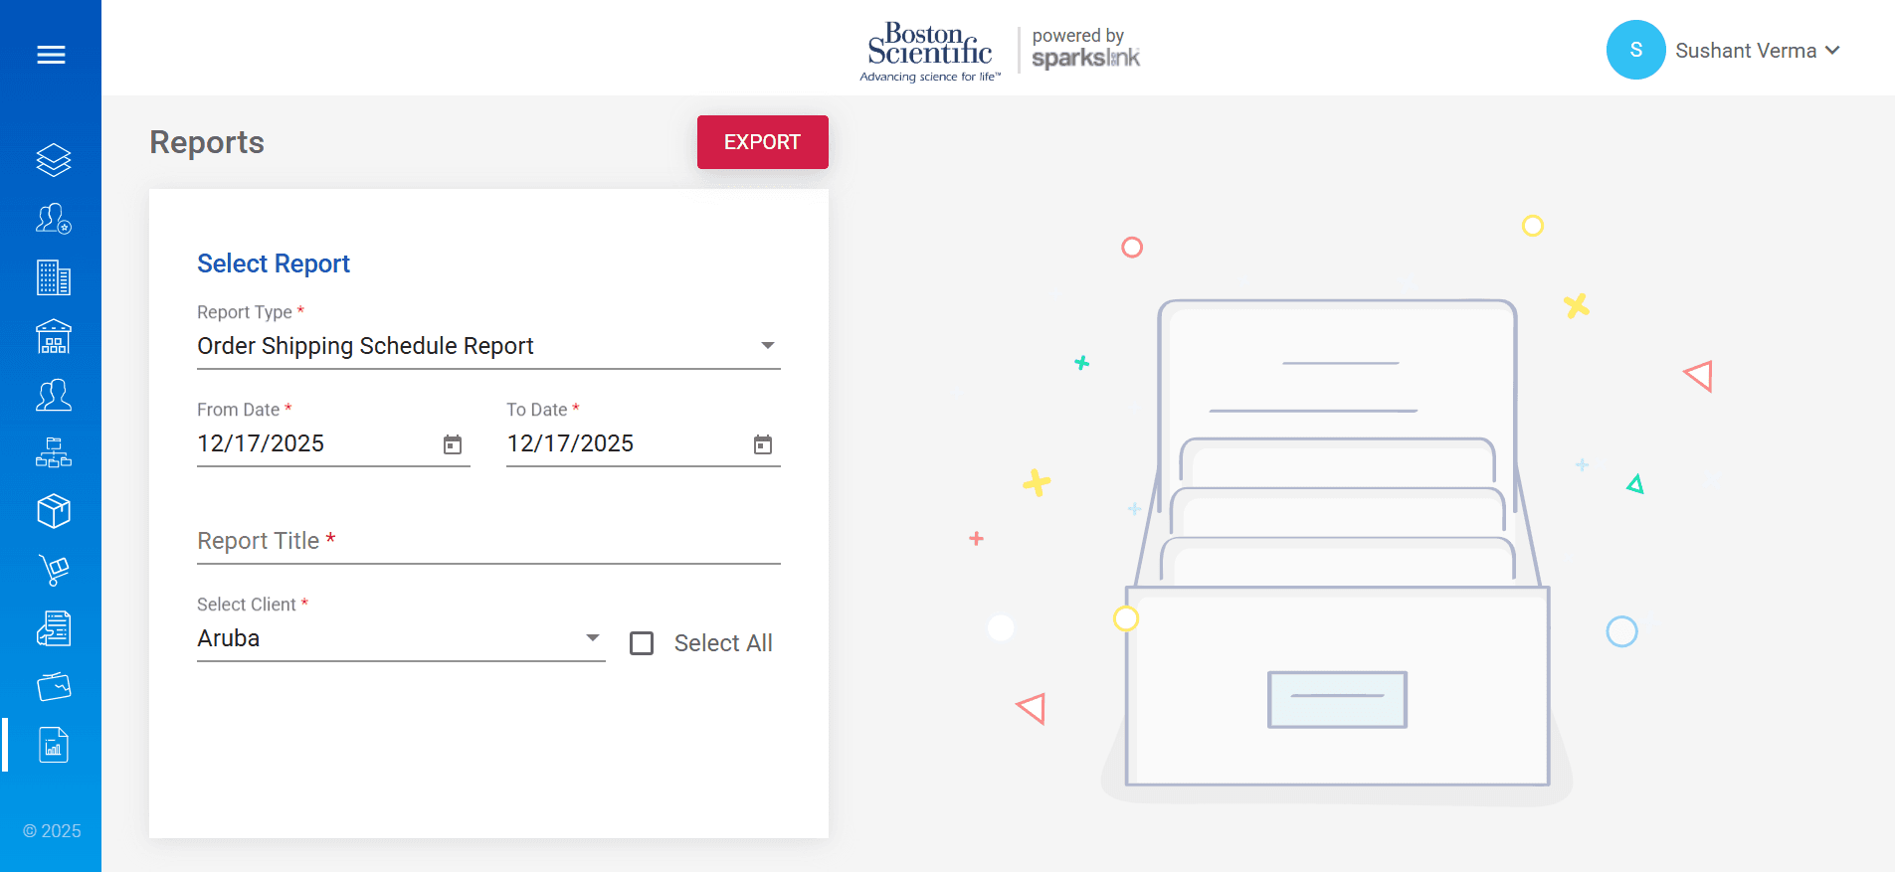Open the reports chart sidebar icon
The width and height of the screenshot is (1895, 872).
tap(54, 745)
